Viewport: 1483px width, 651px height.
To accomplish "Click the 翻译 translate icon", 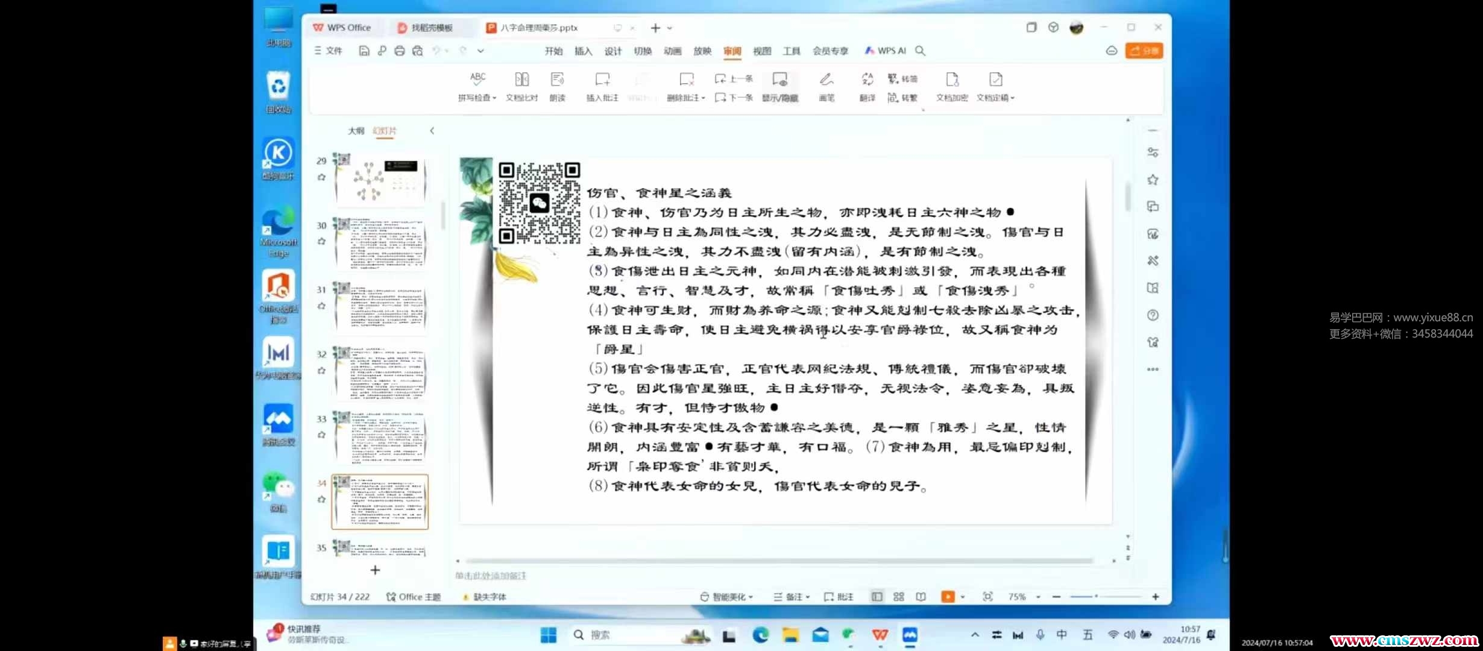I will coord(867,80).
